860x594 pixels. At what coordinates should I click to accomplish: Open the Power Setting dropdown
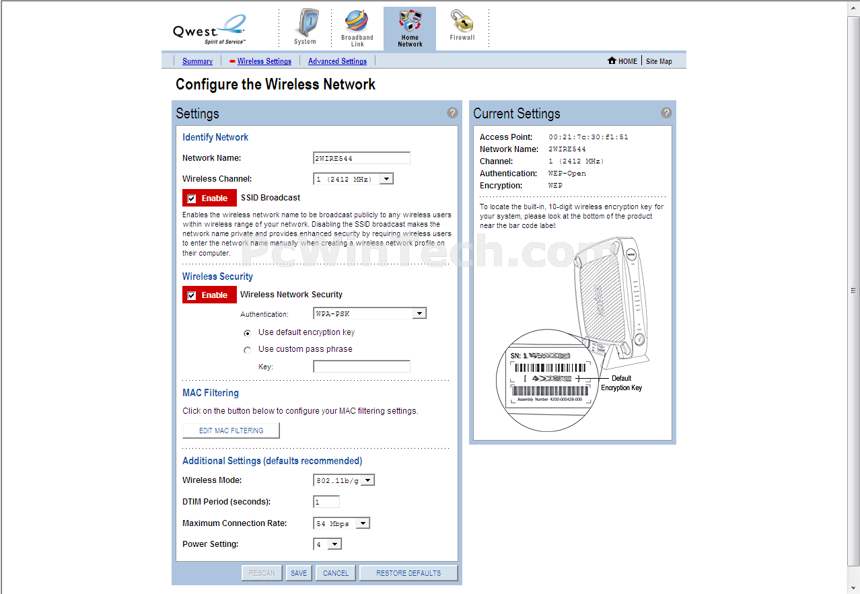point(328,544)
